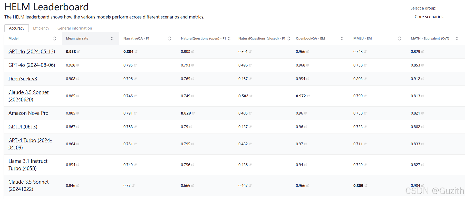Screen dimensions: 465x199
Task: Sort by OpenbookQA EM arrows
Action: tap(342, 39)
